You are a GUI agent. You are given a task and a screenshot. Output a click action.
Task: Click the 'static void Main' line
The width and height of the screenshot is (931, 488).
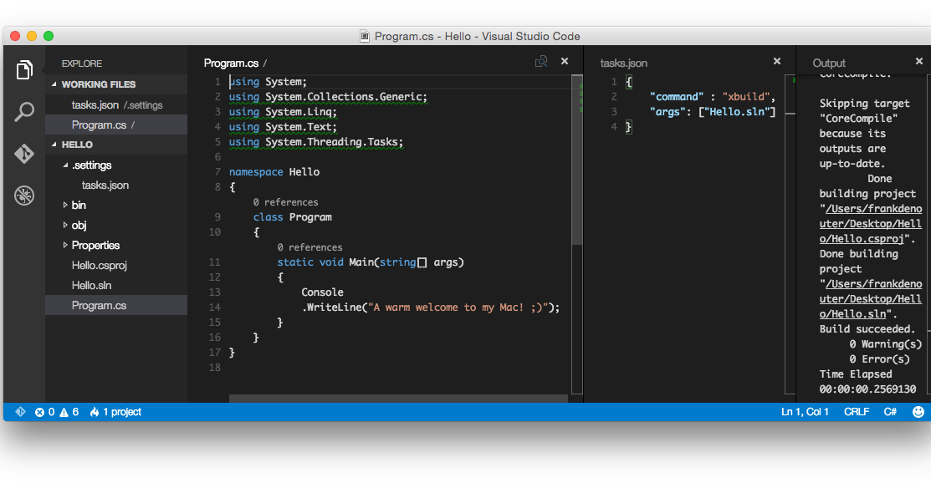click(x=371, y=262)
